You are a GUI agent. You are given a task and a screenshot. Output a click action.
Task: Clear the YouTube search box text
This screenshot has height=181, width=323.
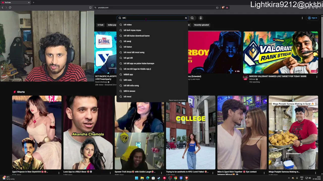click(x=186, y=18)
